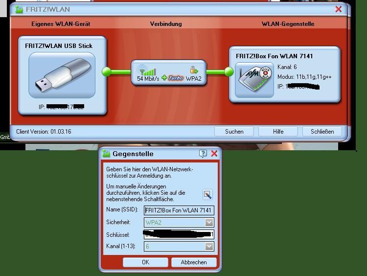Click the right green connection node

[x=229, y=71]
